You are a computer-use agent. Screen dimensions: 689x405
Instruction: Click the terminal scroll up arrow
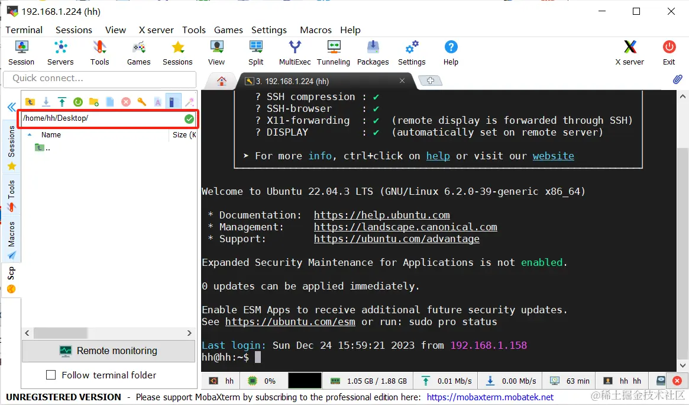(682, 97)
